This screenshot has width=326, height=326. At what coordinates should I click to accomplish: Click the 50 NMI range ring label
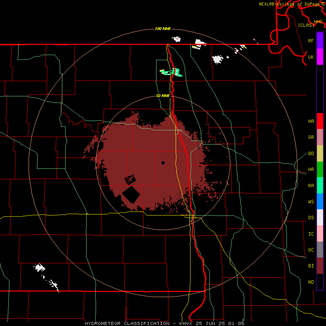(163, 96)
